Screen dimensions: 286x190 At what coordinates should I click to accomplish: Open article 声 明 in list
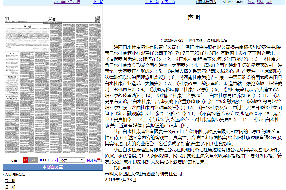[10, 181]
